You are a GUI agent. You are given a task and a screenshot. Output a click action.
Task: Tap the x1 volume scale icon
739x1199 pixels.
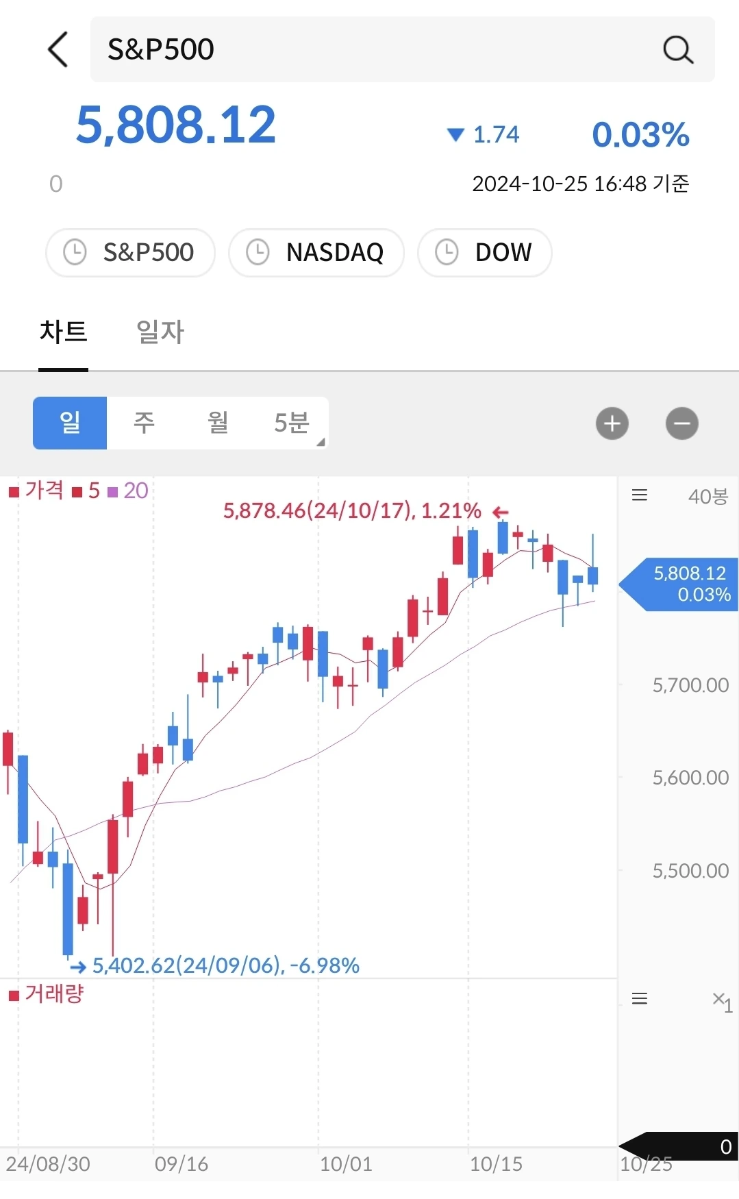click(x=723, y=1002)
